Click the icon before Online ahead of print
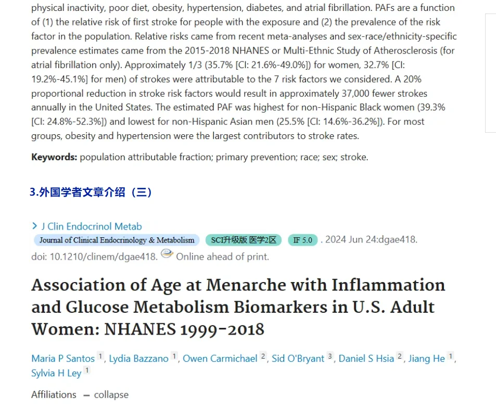Screen dimensions: 496x408 (x=167, y=253)
